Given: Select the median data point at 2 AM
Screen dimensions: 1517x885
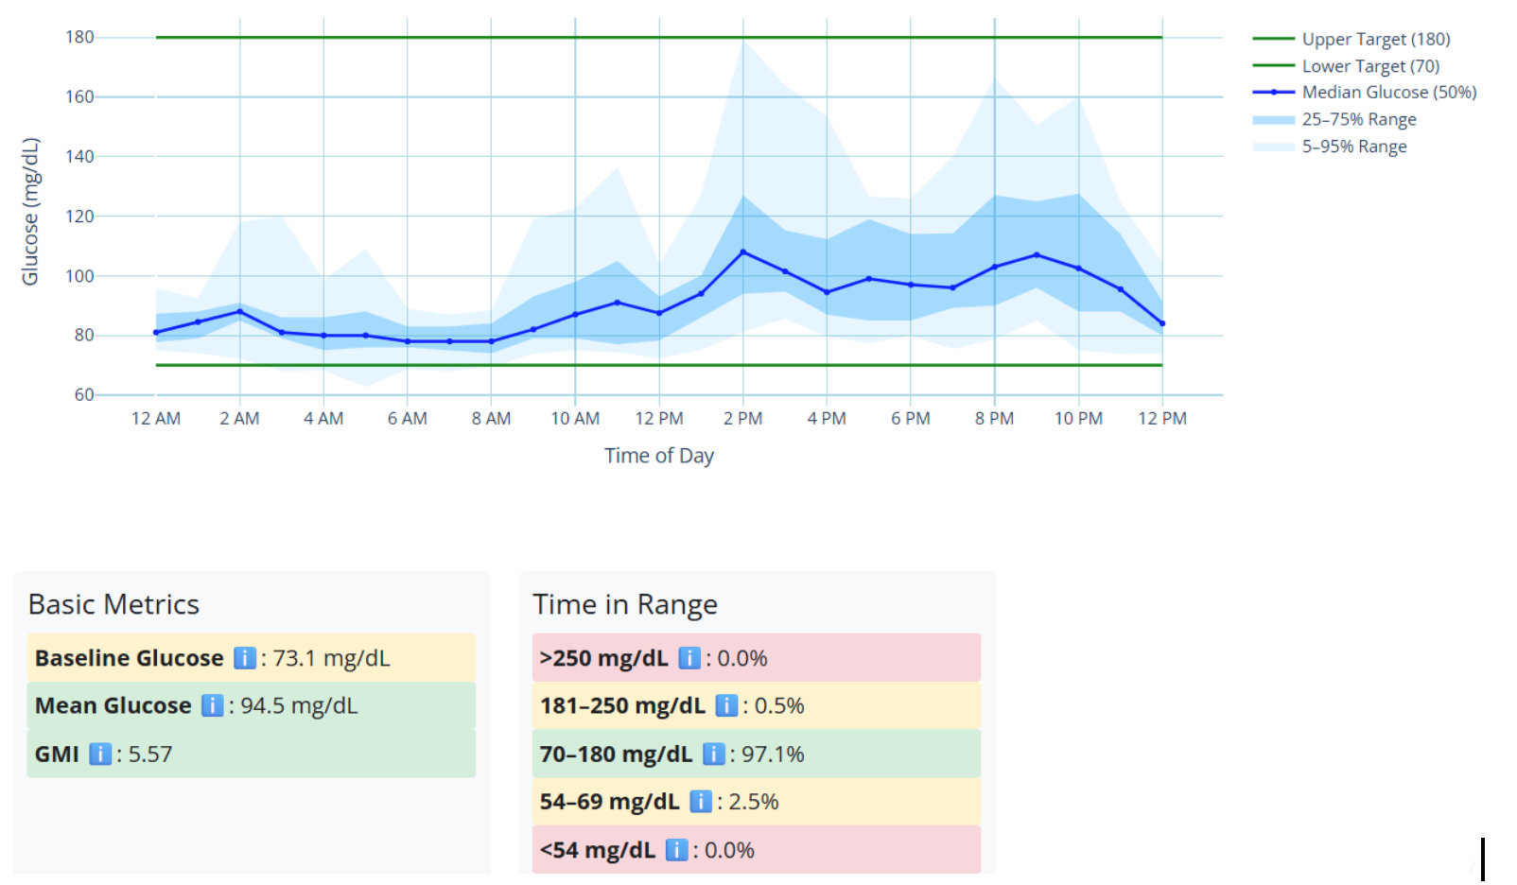Looking at the screenshot, I should [240, 311].
